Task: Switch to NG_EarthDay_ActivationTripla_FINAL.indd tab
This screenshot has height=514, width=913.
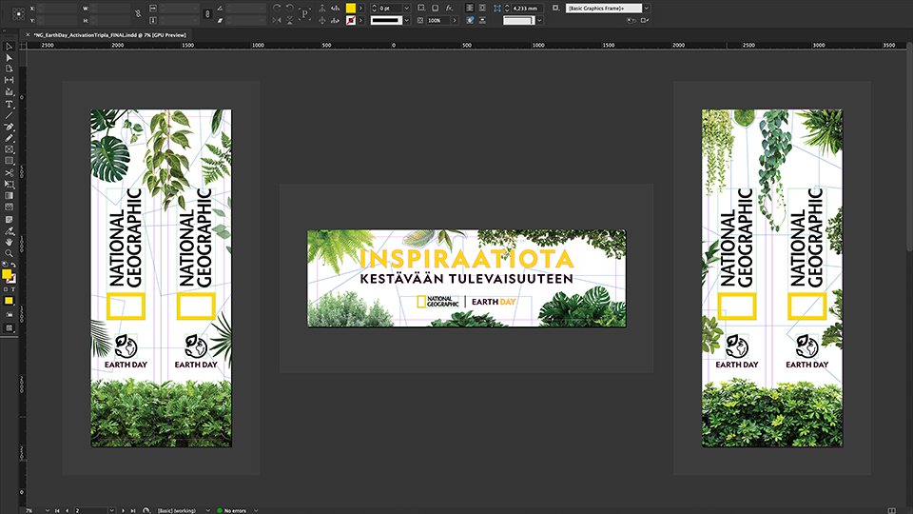Action: tap(109, 35)
